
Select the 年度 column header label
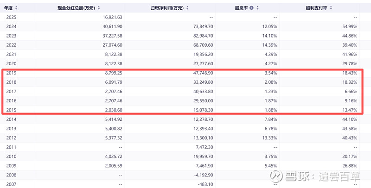[x=9, y=8]
